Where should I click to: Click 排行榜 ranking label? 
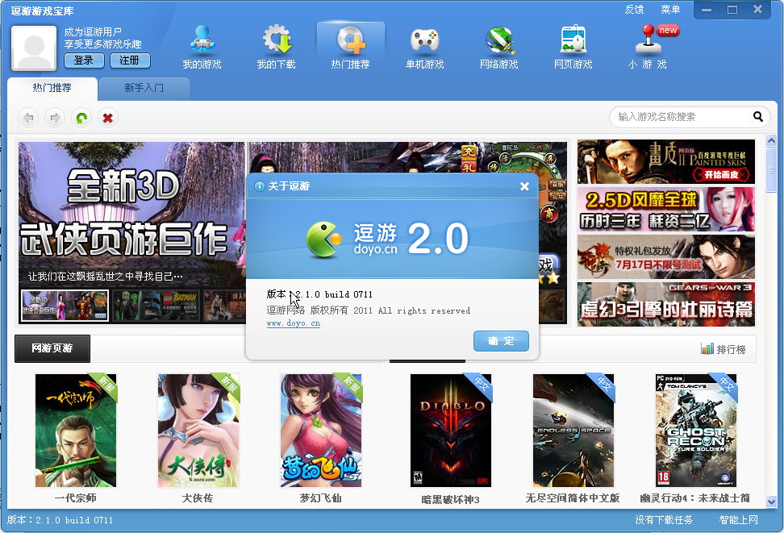731,349
